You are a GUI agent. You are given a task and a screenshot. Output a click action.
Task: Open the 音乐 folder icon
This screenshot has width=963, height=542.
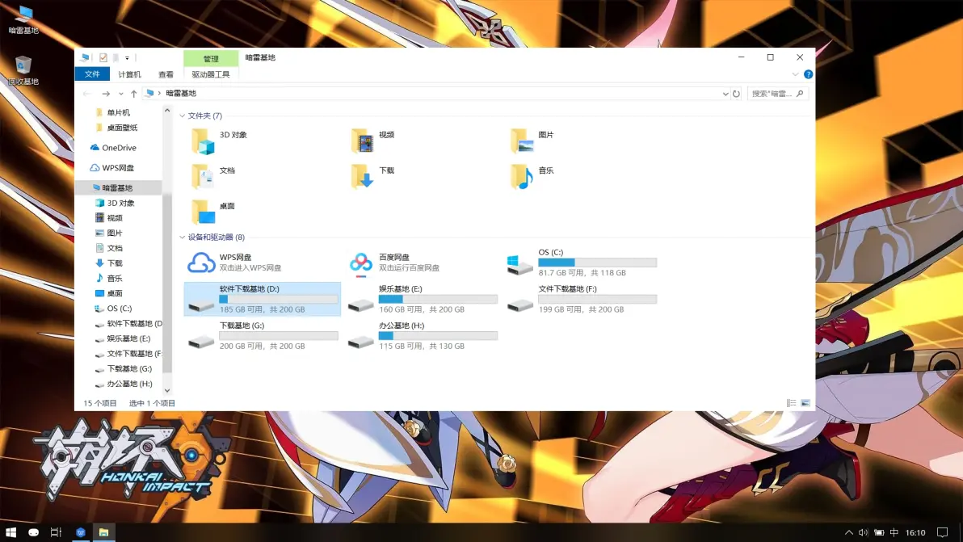tap(522, 177)
